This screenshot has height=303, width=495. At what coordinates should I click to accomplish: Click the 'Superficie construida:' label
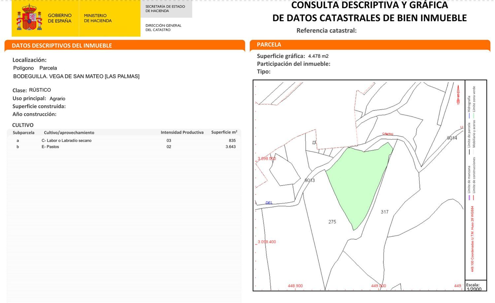coord(39,106)
